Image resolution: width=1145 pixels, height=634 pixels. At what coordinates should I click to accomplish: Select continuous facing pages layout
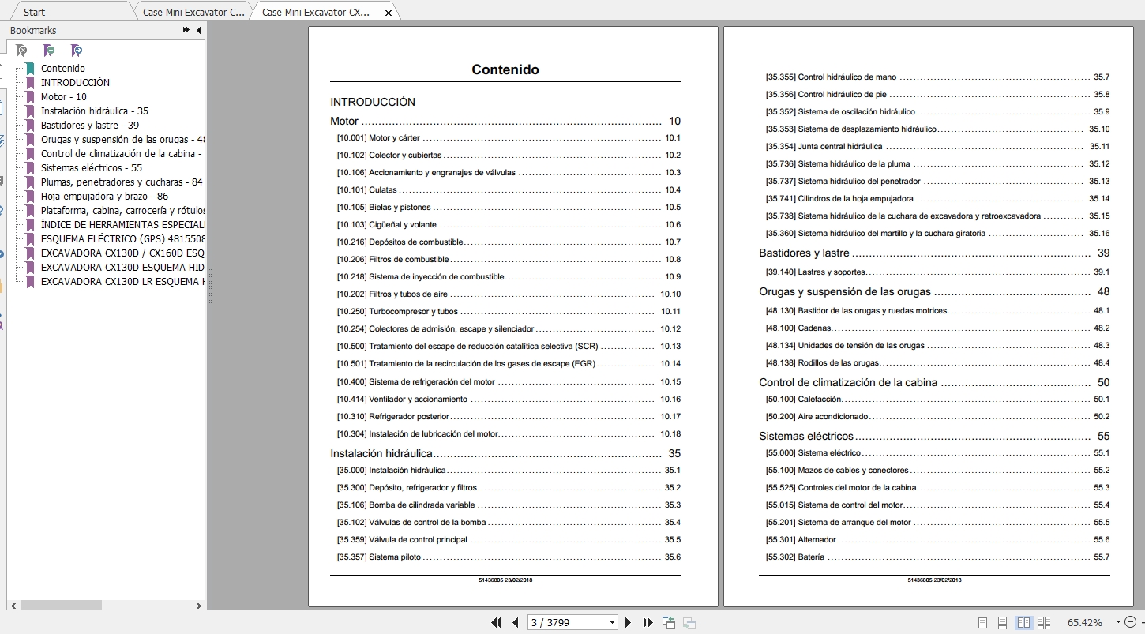pos(1044,622)
